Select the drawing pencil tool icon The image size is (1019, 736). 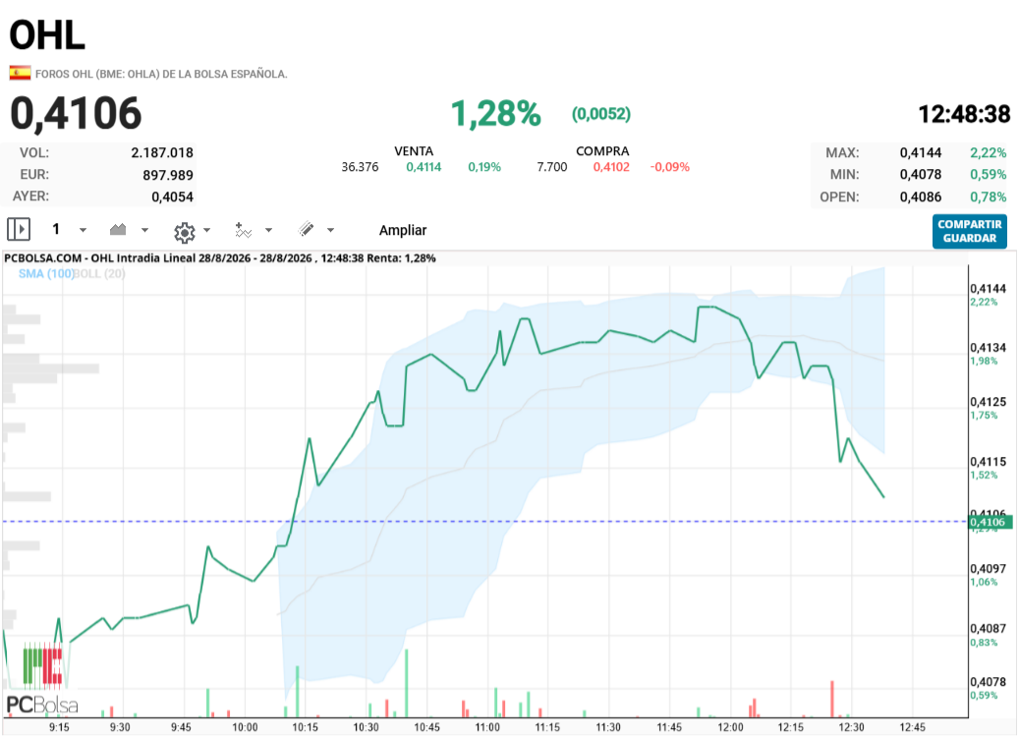(x=306, y=229)
